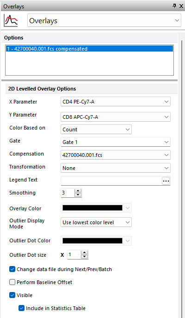Image resolution: width=185 pixels, height=318 pixels.
Task: Open the X Parameter dropdown
Action: pyautogui.click(x=116, y=101)
